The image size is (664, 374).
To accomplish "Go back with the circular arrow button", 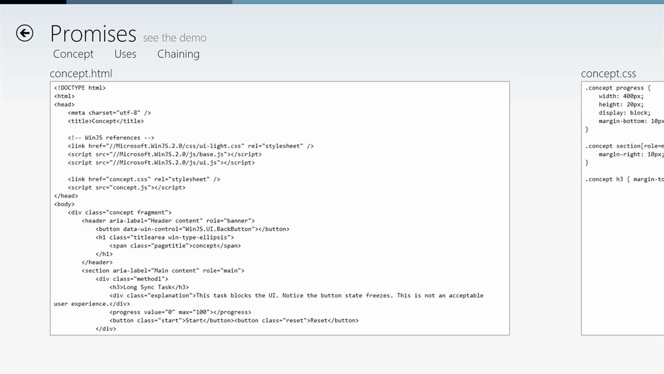I will 24,33.
